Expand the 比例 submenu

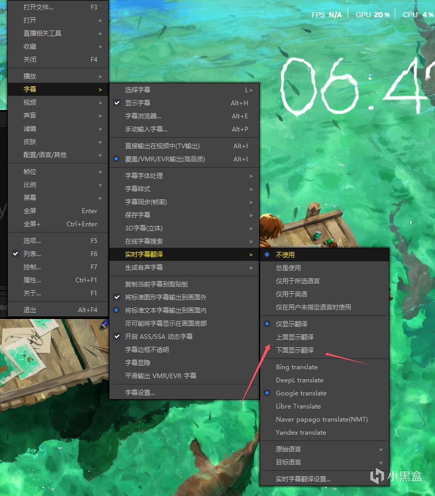tap(58, 184)
